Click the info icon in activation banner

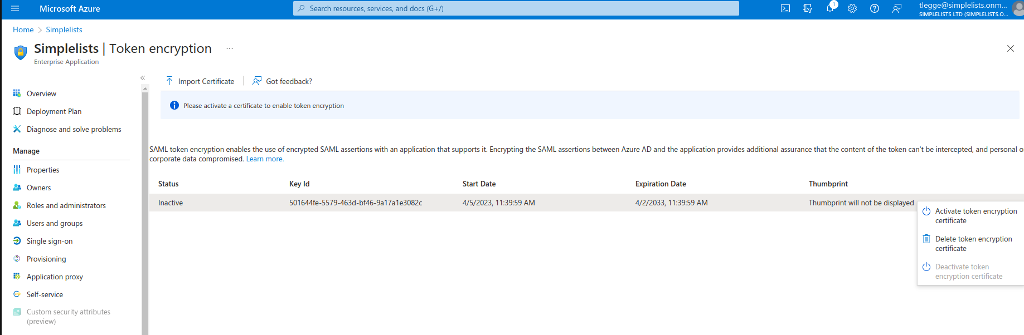(174, 105)
